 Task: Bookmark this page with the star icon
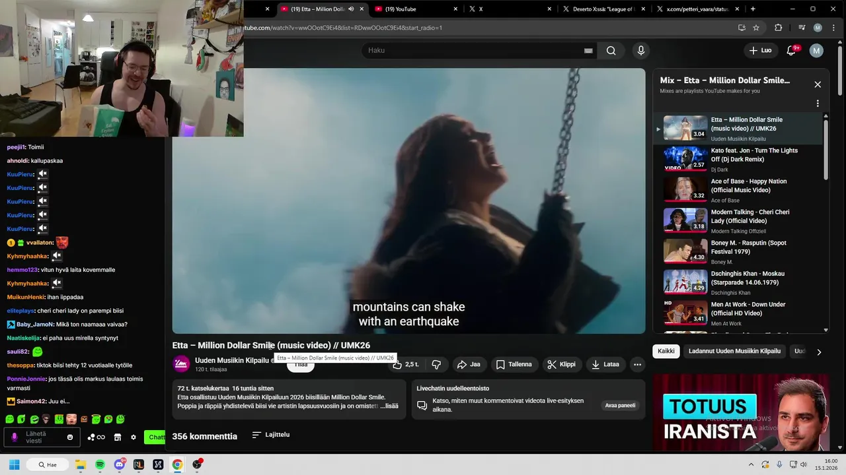(x=756, y=28)
